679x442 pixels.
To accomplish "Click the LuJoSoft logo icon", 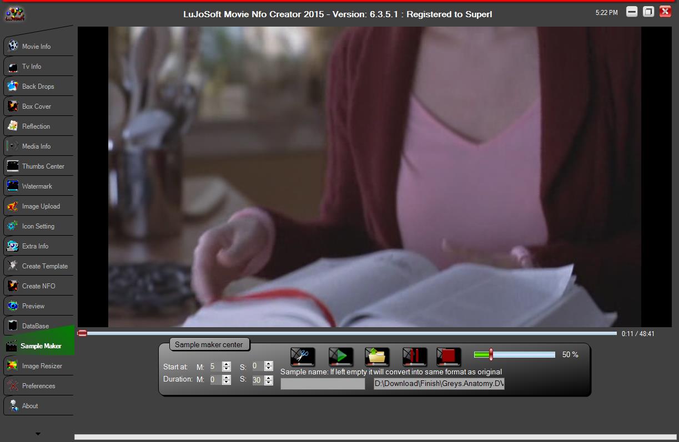I will (x=14, y=14).
